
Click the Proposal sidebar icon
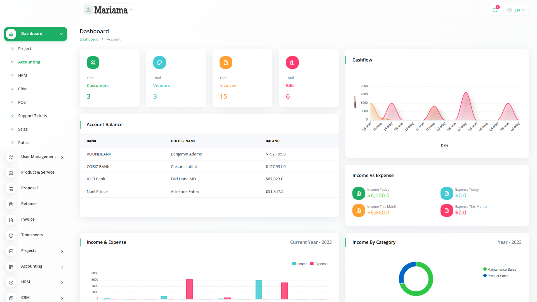11,189
